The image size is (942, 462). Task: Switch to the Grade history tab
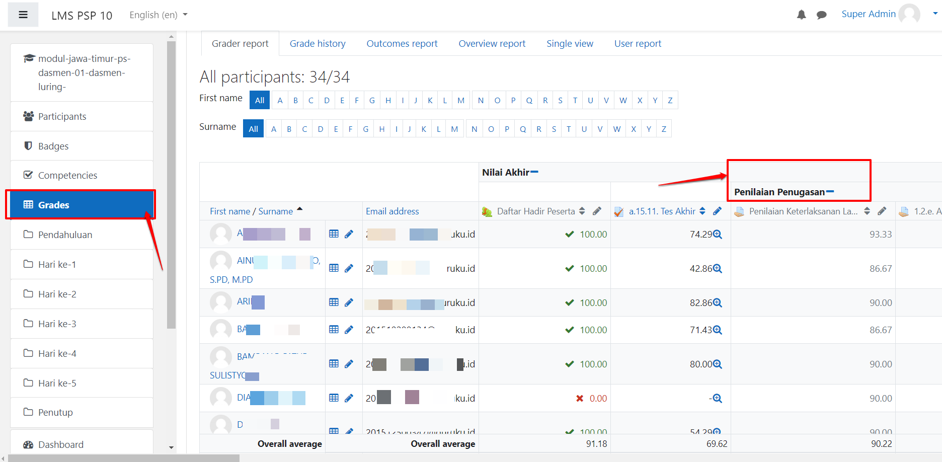[x=318, y=44]
